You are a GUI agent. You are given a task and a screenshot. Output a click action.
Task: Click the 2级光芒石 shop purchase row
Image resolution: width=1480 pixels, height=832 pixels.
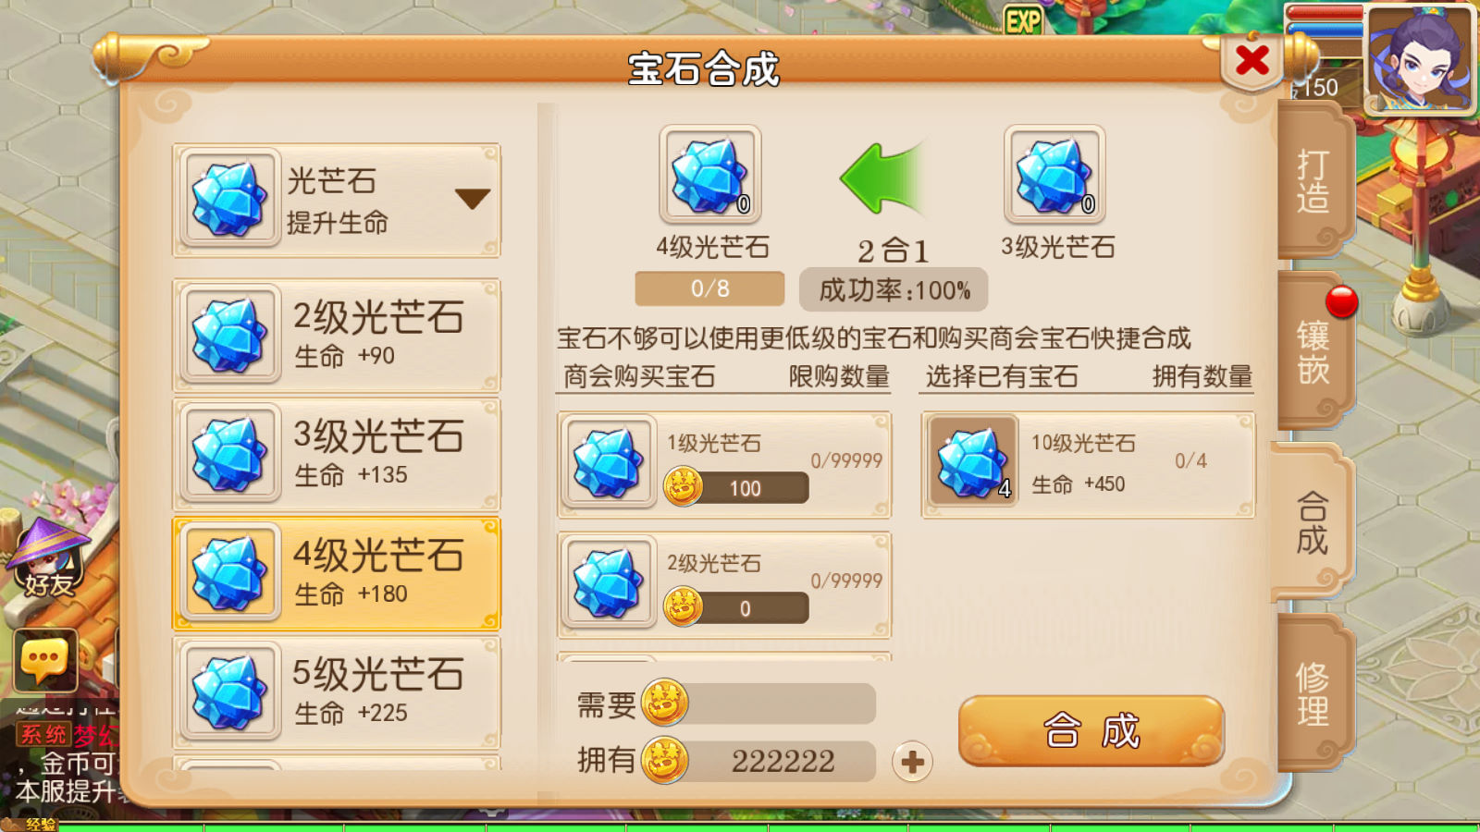pos(723,584)
